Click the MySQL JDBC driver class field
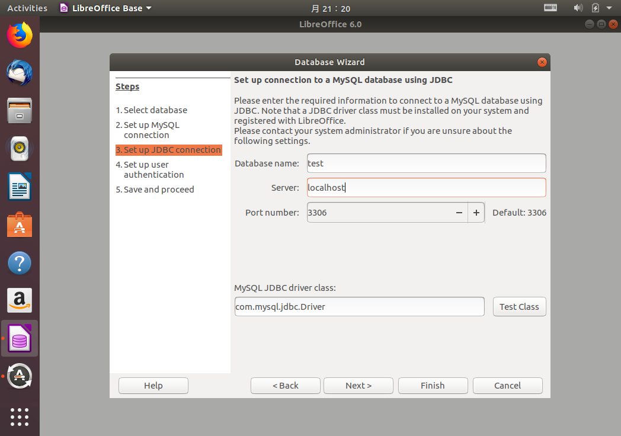This screenshot has height=436, width=621. coord(359,306)
